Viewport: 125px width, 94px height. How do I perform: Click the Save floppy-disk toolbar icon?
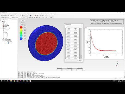pos(6,16)
